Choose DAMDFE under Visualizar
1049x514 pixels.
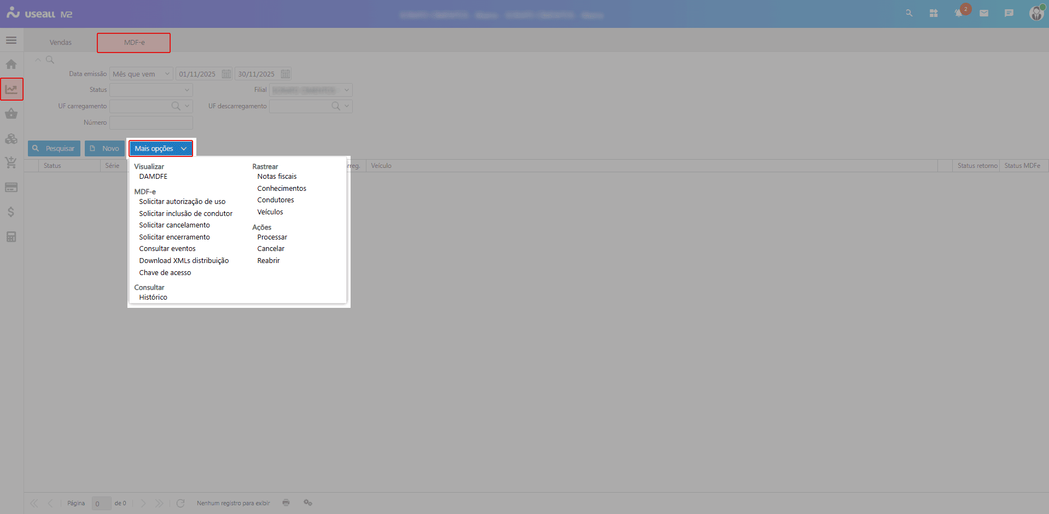coord(153,177)
